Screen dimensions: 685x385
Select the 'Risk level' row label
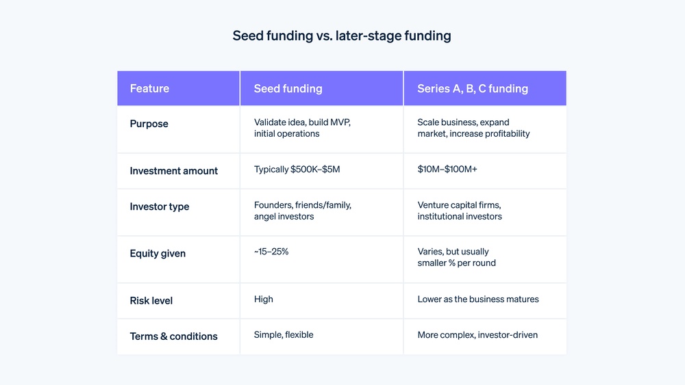tap(151, 301)
